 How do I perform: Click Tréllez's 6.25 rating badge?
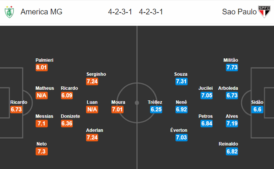[x=155, y=110]
